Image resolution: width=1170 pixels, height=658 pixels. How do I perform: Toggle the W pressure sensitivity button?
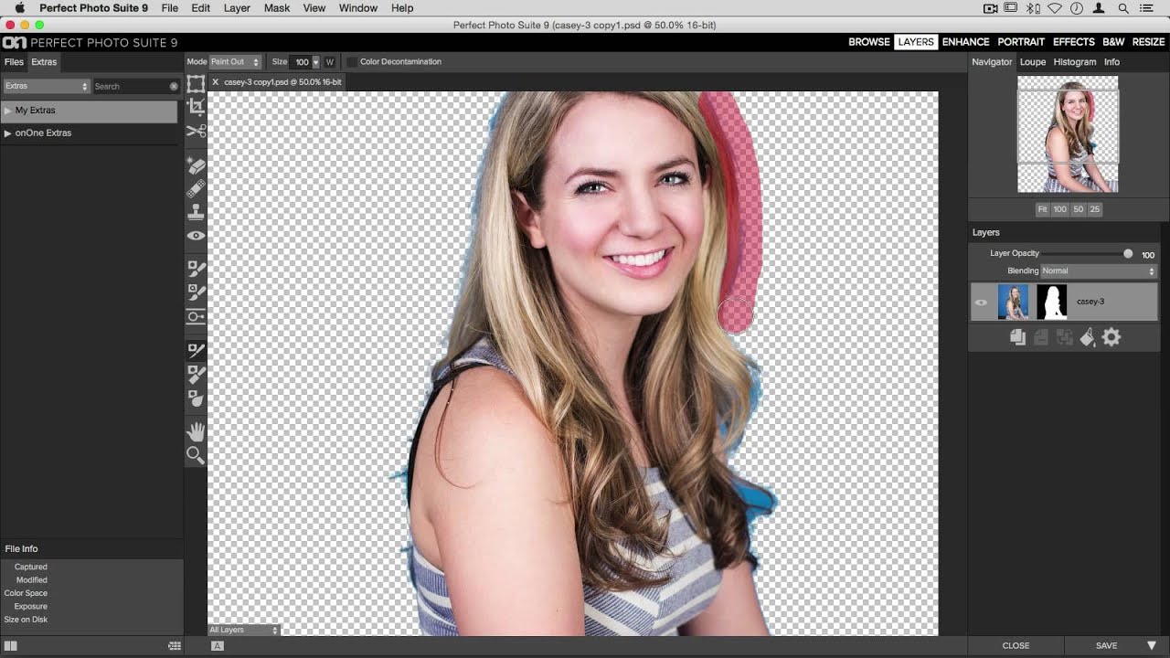[x=330, y=62]
